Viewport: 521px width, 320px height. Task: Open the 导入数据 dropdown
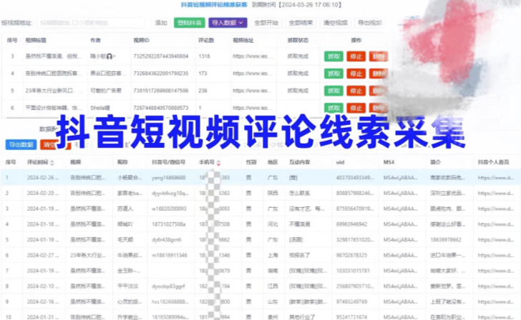pyautogui.click(x=228, y=23)
